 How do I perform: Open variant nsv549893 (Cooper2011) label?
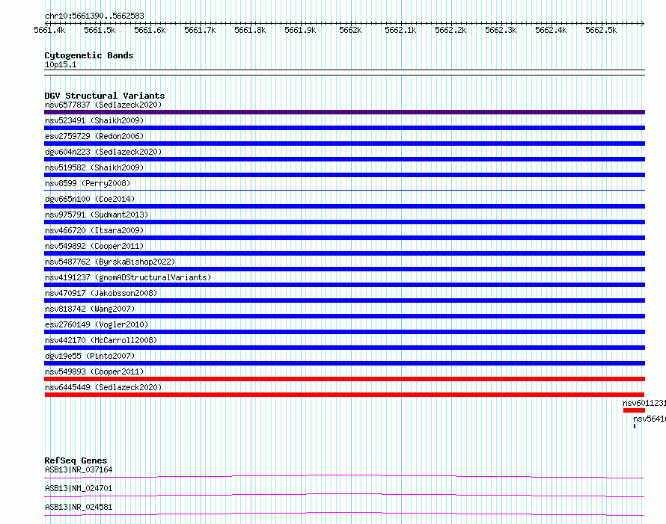[x=94, y=372]
